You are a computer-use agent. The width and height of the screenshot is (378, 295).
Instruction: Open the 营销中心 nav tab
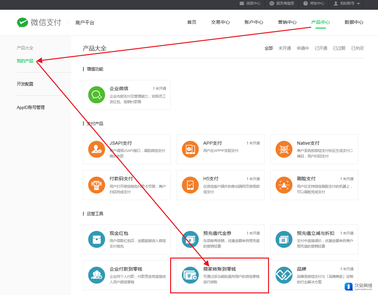tap(287, 22)
